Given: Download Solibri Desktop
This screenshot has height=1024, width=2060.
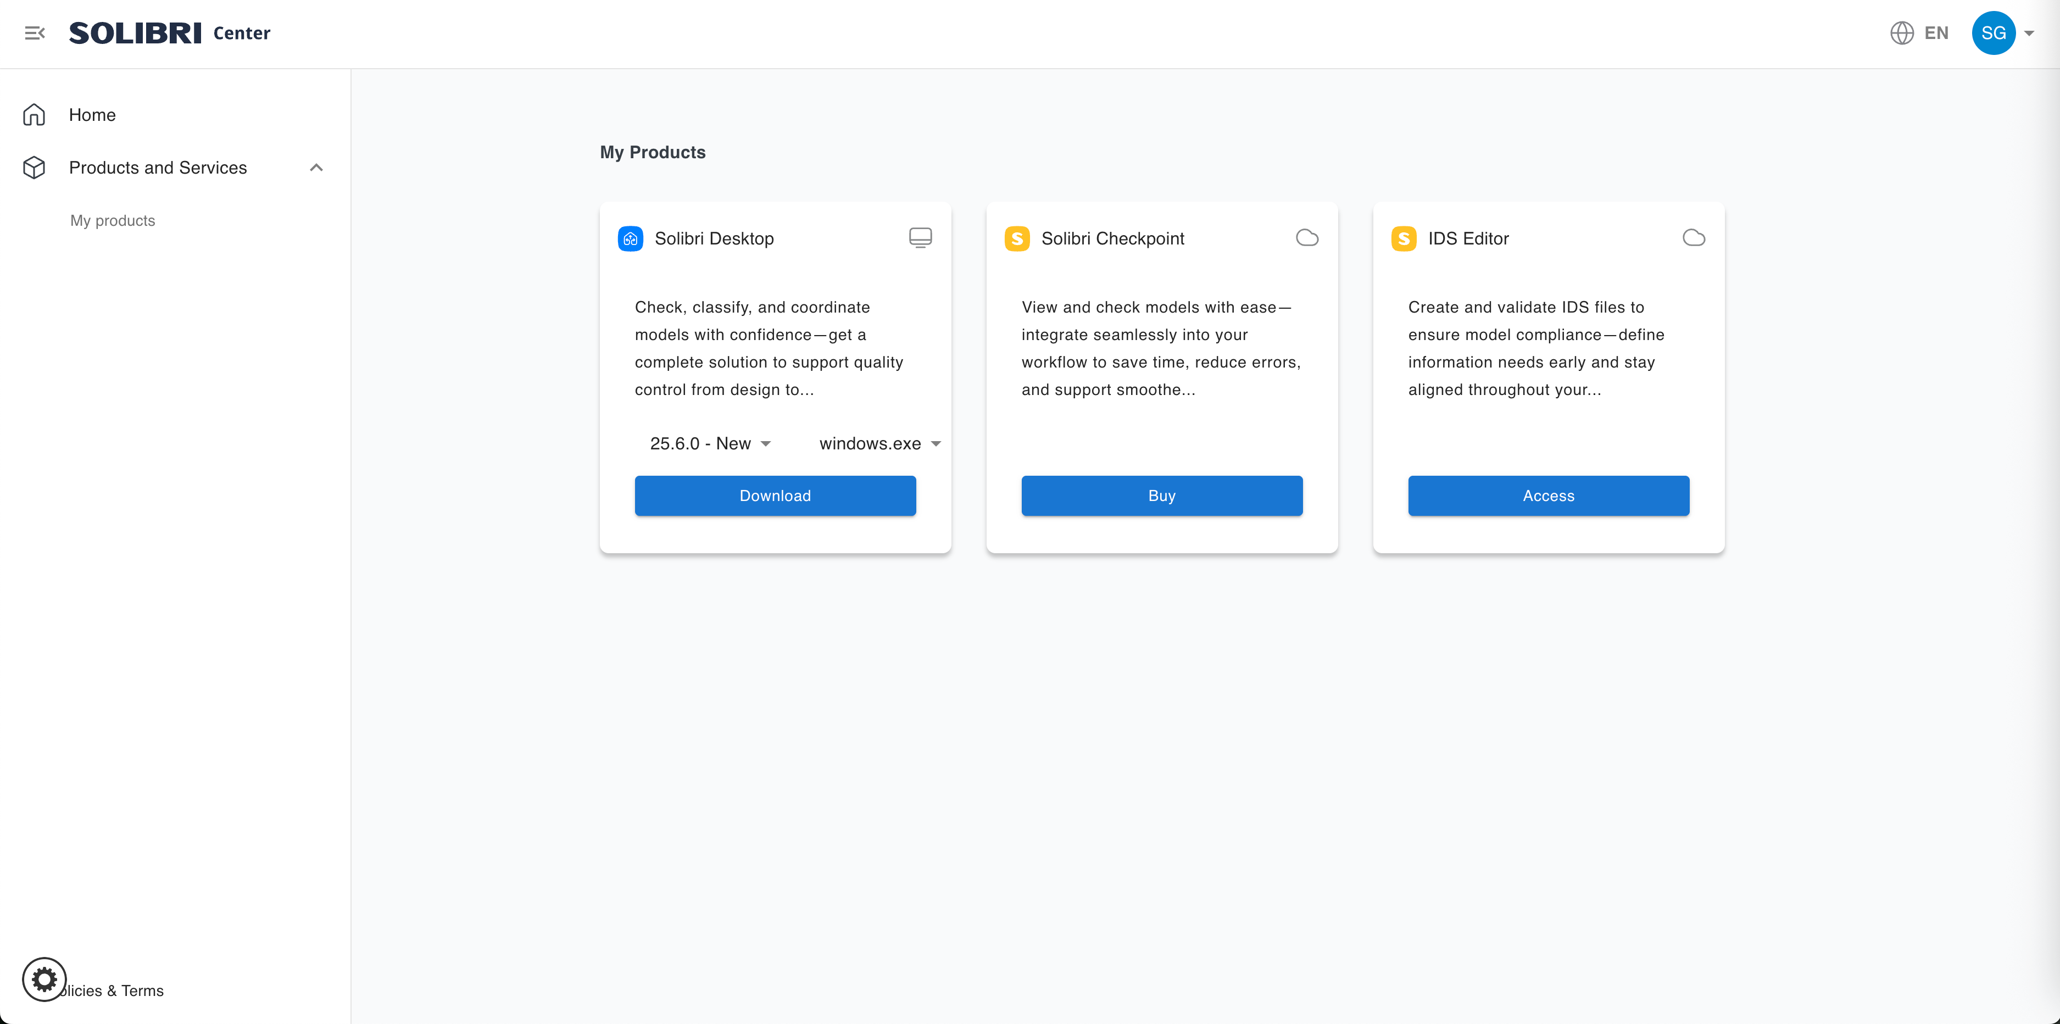Looking at the screenshot, I should (774, 495).
